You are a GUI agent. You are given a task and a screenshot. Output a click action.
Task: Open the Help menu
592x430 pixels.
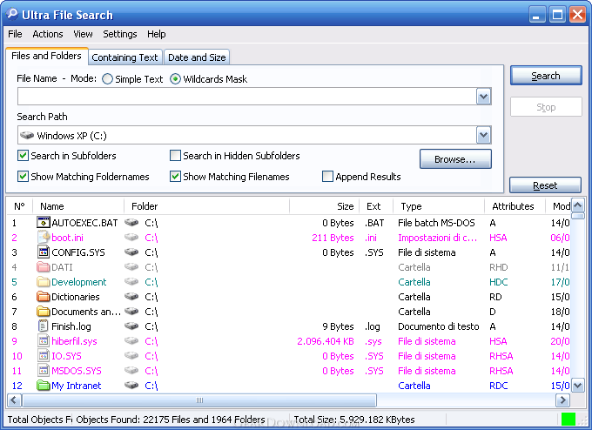(157, 34)
